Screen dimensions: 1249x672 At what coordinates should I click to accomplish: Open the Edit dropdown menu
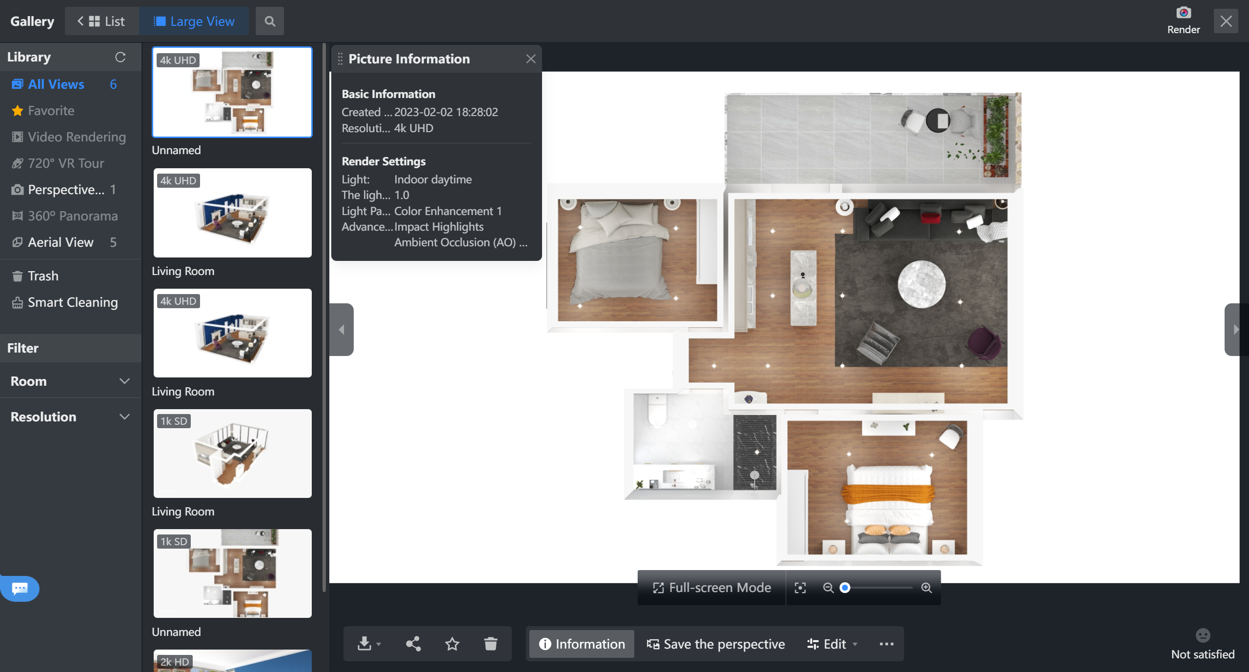[832, 644]
